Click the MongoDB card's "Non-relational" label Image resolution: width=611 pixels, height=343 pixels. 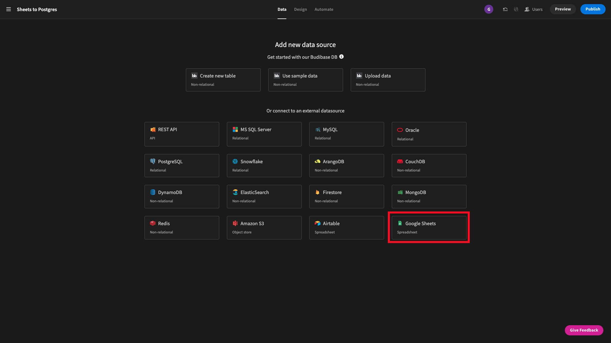coord(409,201)
